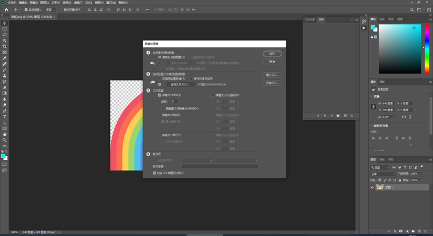This screenshot has width=433, height=236.
Task: Click the Load (L)... button
Action: (x=272, y=74)
